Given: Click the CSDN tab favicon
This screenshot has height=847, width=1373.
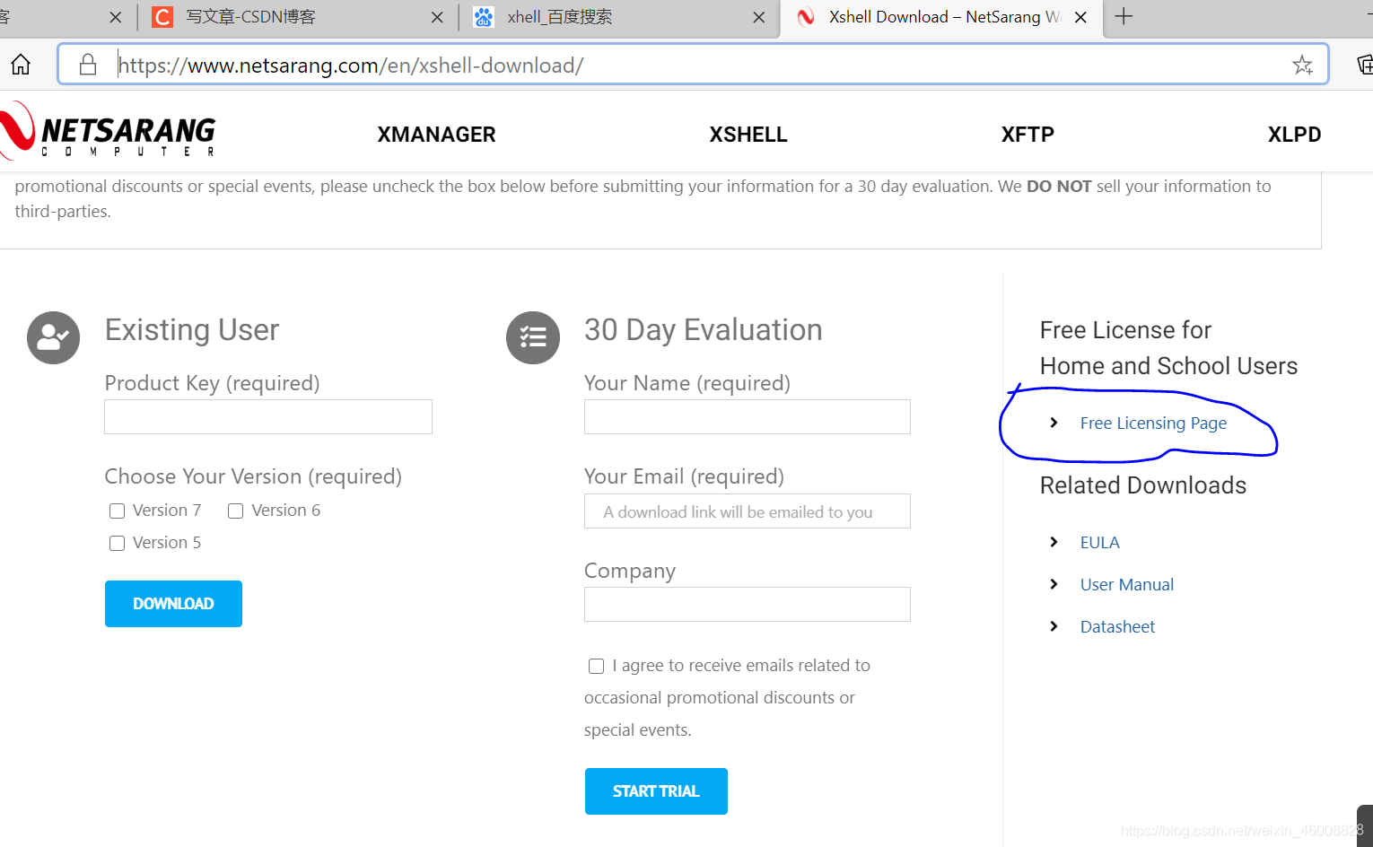Looking at the screenshot, I should tap(162, 17).
